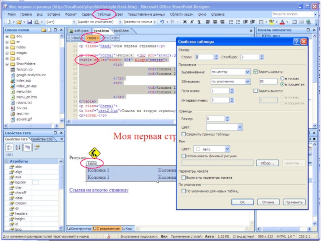Open the 'Формат' menu
Screen dimensions: 323x242
[71, 15]
